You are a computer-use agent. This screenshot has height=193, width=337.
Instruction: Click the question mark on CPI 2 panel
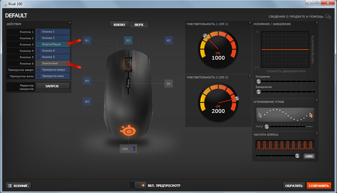250,76
